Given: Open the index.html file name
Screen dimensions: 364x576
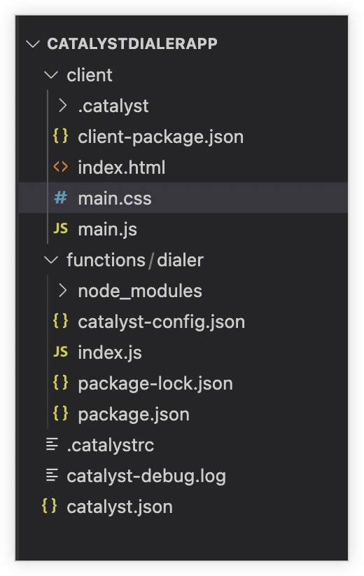Looking at the screenshot, I should 122,167.
